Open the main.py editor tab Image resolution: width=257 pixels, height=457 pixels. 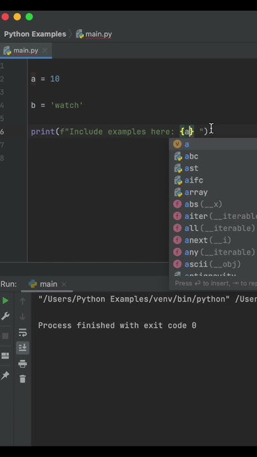coord(25,50)
